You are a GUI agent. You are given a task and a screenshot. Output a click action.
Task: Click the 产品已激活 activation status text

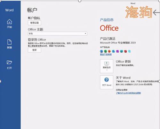tap(108, 39)
